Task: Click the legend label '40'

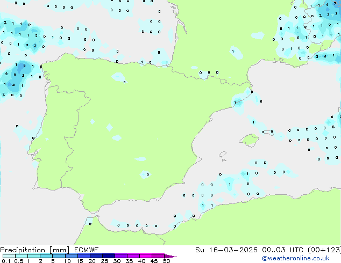Action: coord(141,261)
